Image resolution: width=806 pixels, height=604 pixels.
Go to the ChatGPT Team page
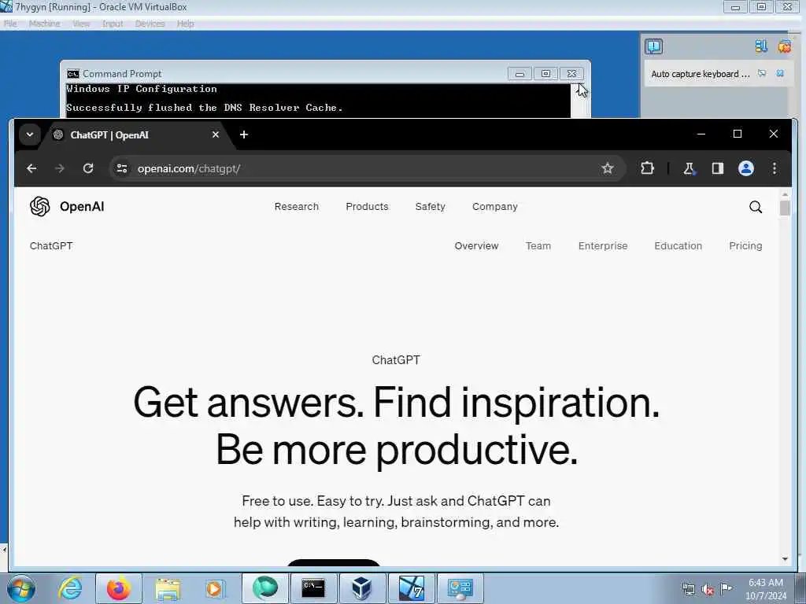(x=538, y=246)
